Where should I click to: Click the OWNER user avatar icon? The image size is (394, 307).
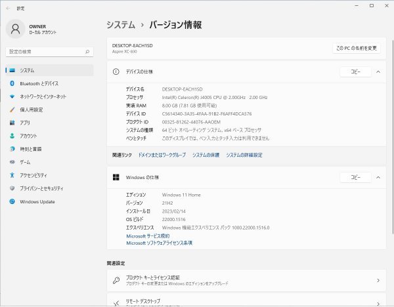click(16, 29)
